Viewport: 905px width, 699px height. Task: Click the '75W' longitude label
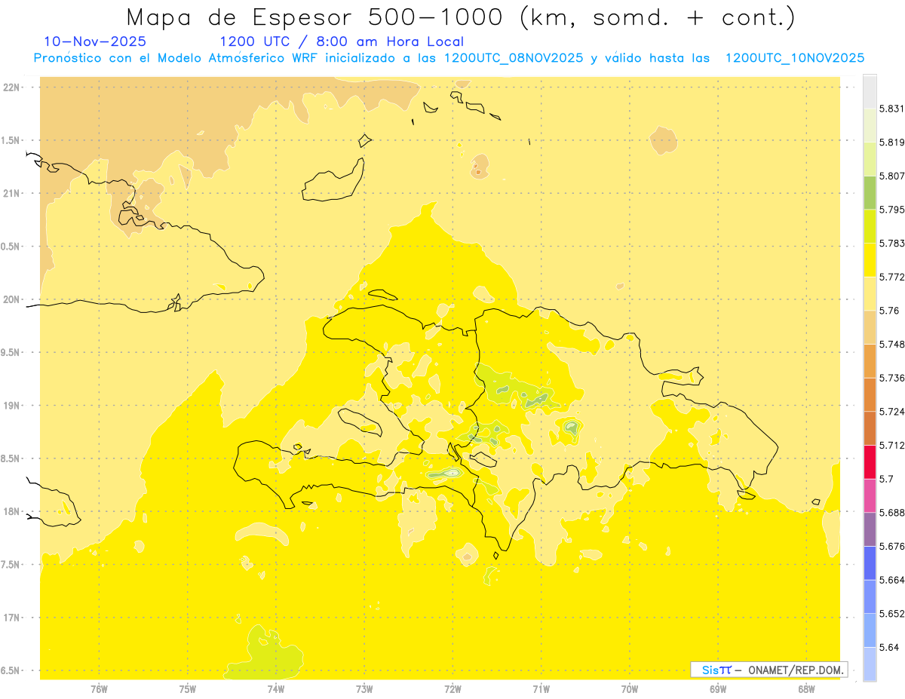pyautogui.click(x=188, y=689)
